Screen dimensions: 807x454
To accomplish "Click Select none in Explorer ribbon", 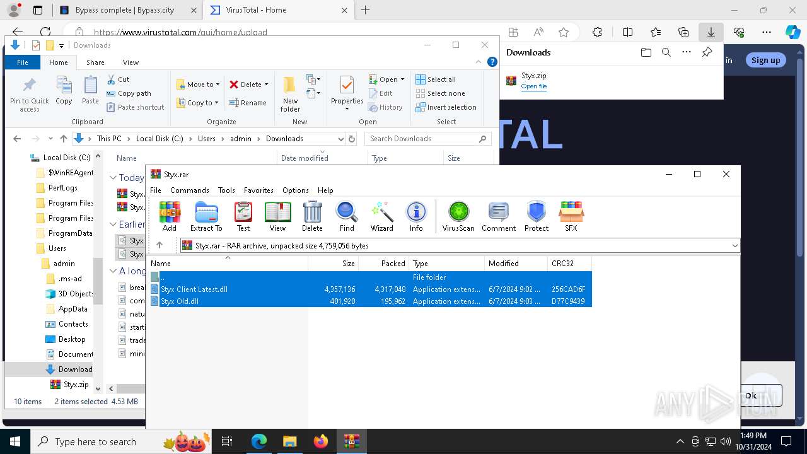I will click(x=440, y=93).
